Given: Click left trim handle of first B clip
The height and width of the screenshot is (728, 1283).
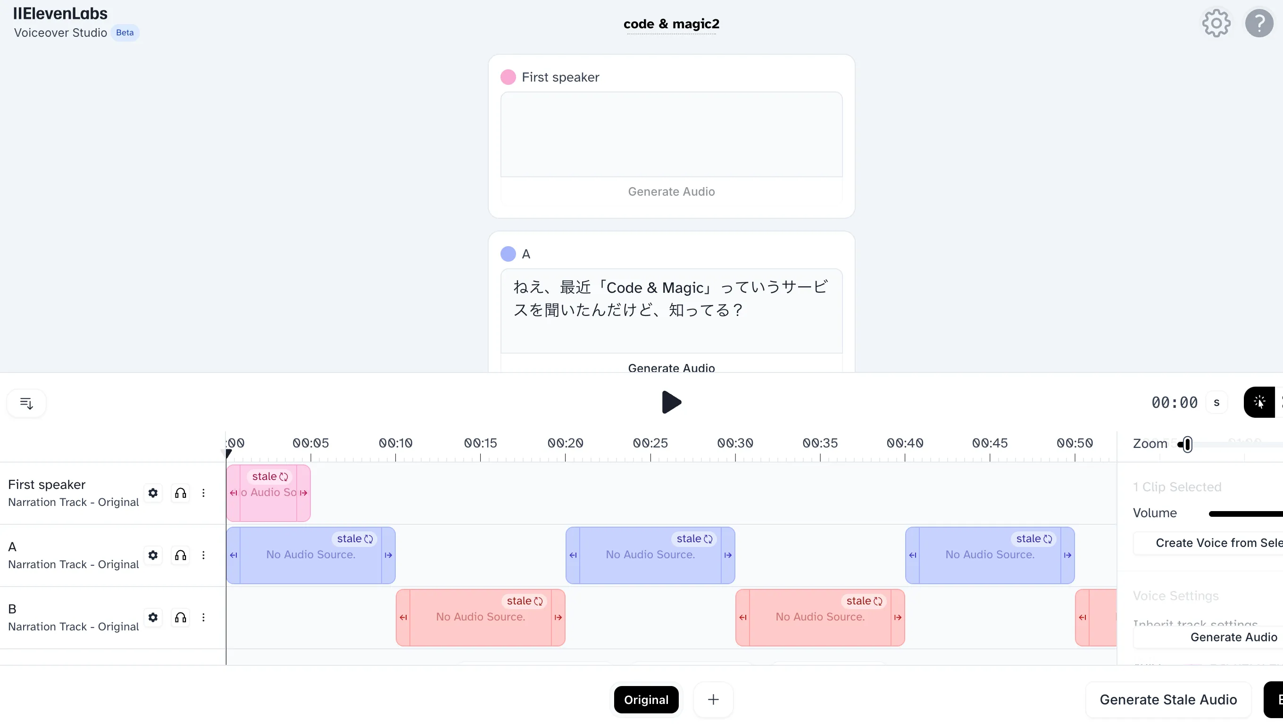Looking at the screenshot, I should click(403, 618).
